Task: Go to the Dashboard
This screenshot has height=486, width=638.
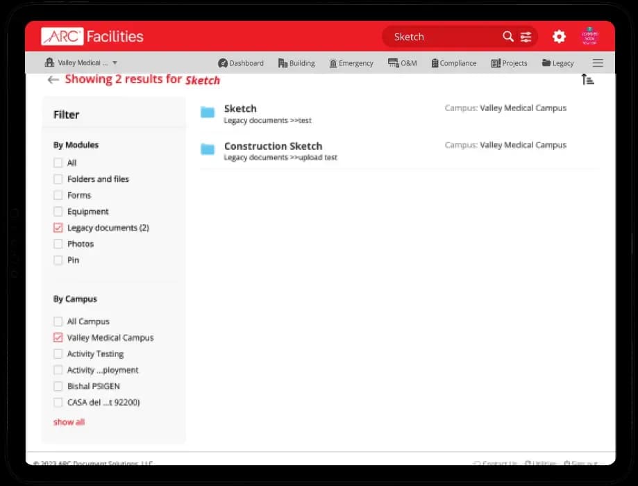Action: pyautogui.click(x=241, y=62)
